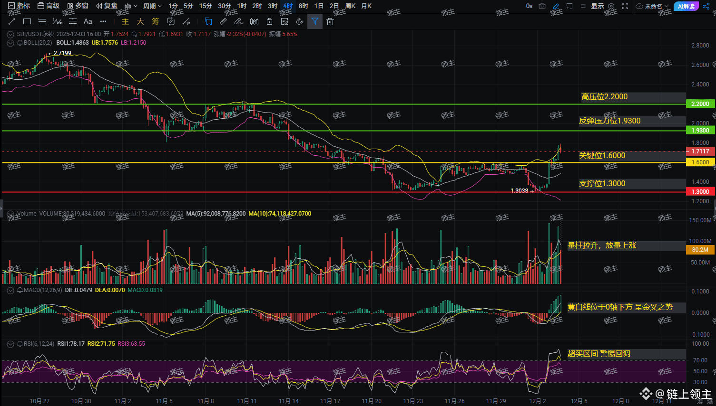Open the chart settings hexagon icon
This screenshot has height=406, width=716.
pyautogui.click(x=611, y=6)
